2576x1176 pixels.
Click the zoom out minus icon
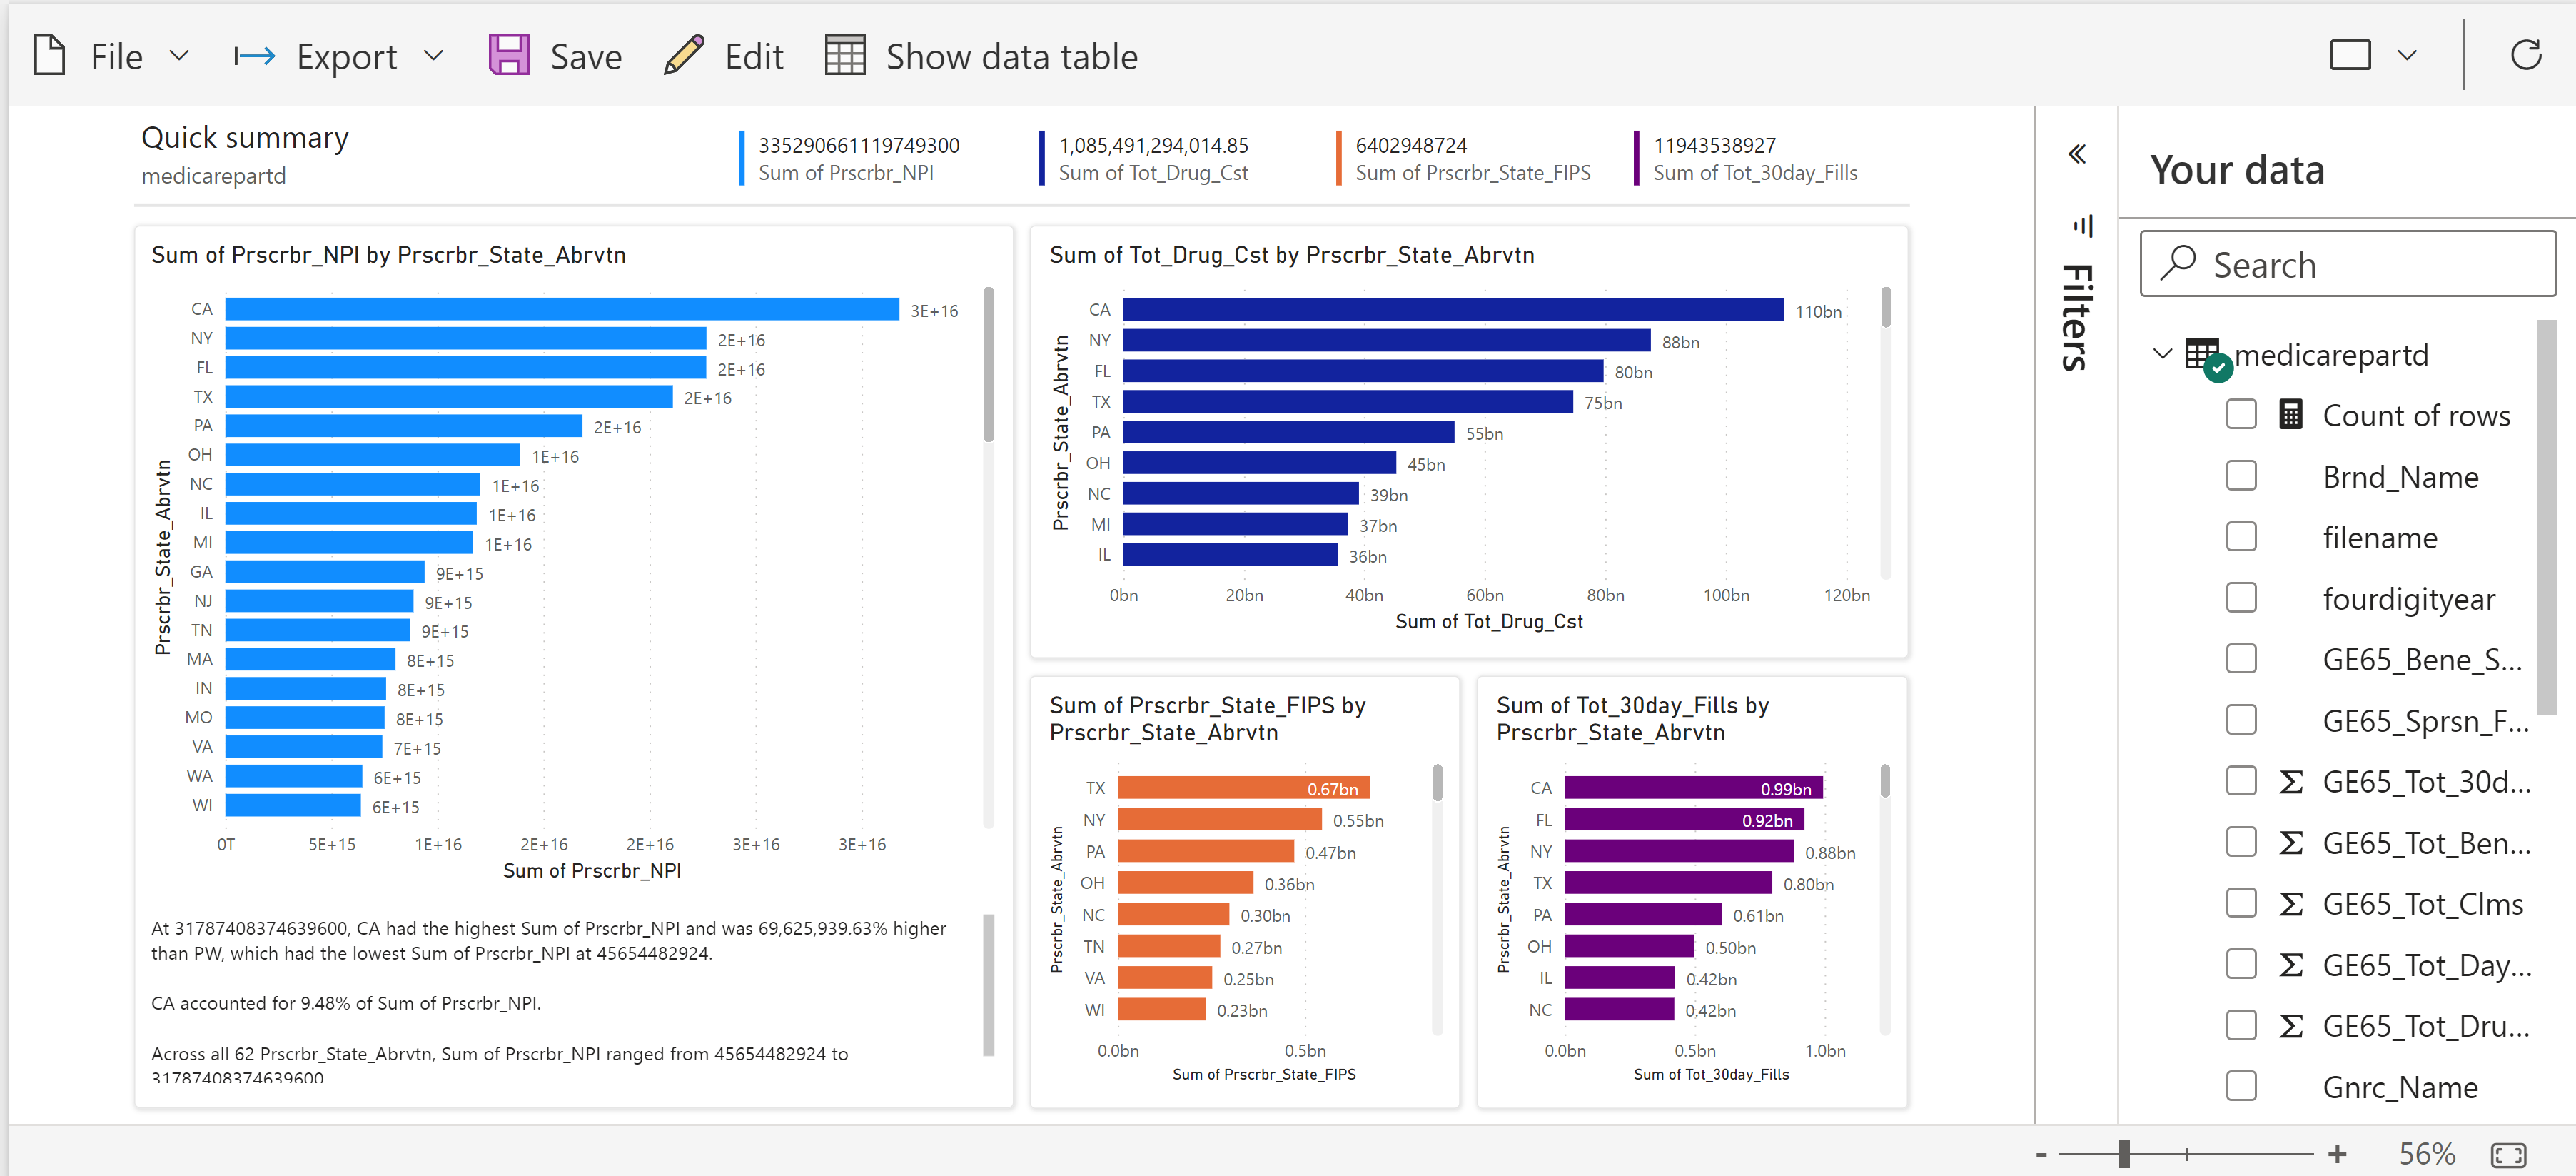tap(2041, 1155)
